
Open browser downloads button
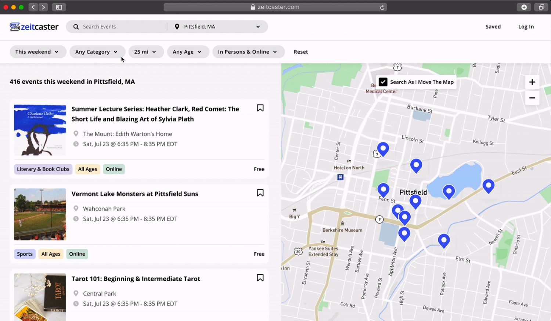click(524, 7)
